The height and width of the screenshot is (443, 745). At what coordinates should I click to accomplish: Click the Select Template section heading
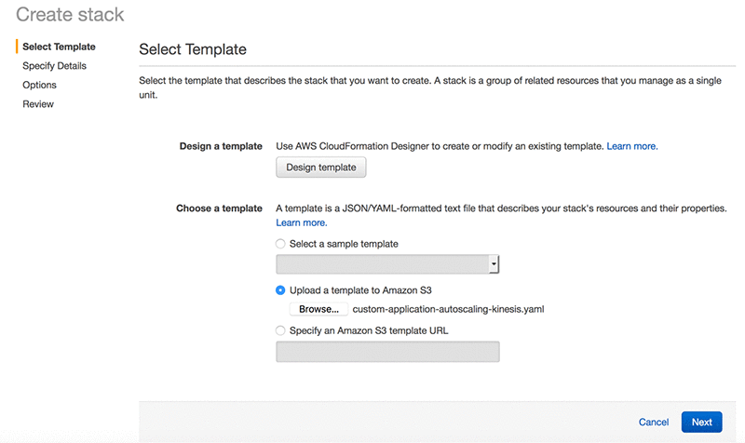(193, 48)
